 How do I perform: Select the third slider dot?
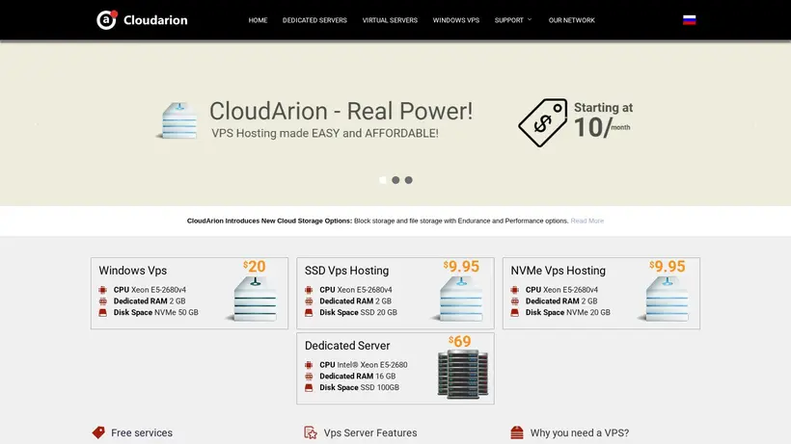(409, 180)
